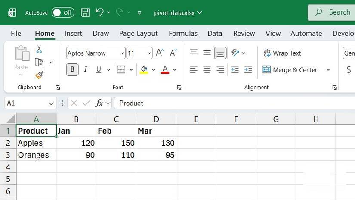Click the Excel app icon in title bar
This screenshot has height=200, width=355.
(x=12, y=12)
